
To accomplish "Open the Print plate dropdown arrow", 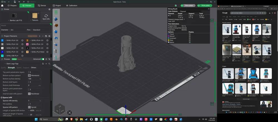I will coord(199,6).
